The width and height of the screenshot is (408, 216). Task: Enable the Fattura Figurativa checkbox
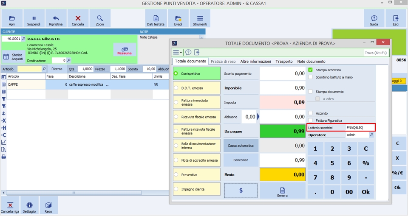tap(311, 121)
